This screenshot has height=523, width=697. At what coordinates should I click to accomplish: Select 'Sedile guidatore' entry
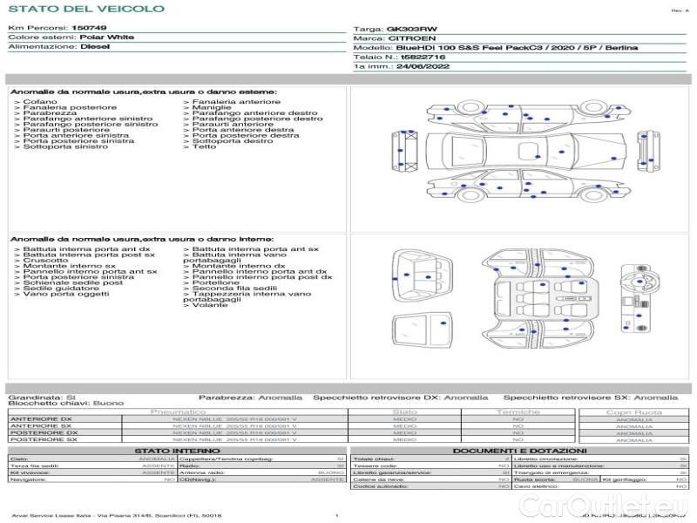(61, 289)
